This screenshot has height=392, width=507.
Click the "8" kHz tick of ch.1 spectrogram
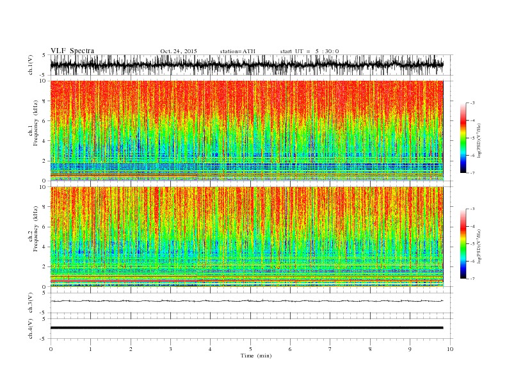pos(45,101)
